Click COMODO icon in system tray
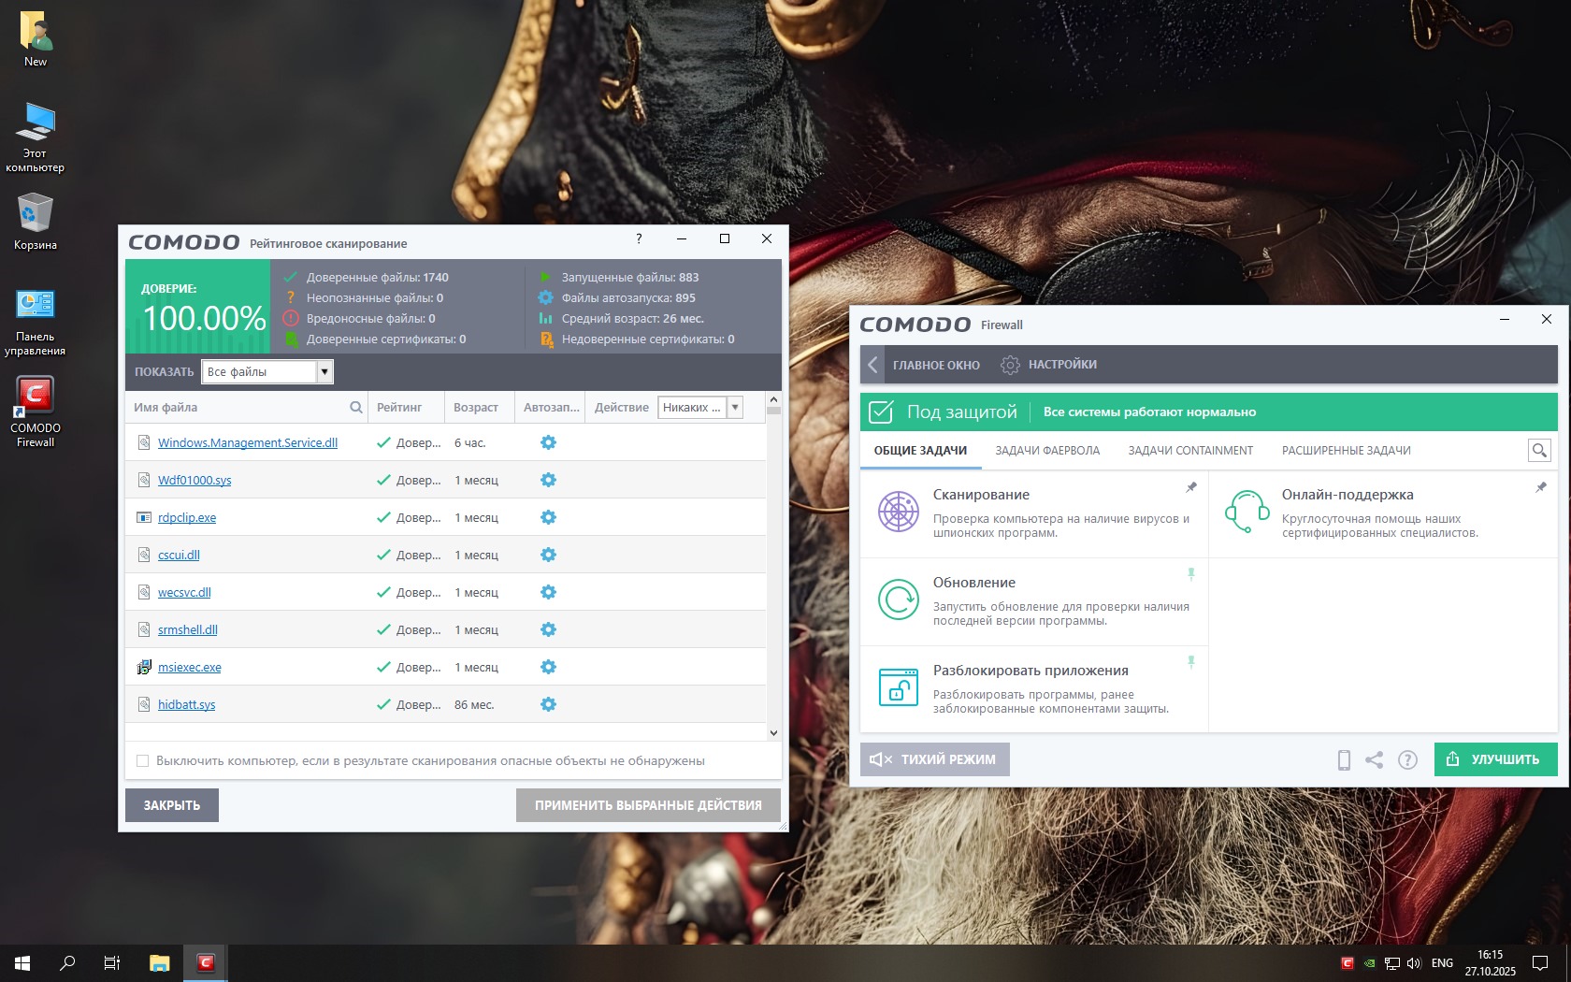The width and height of the screenshot is (1571, 982). pyautogui.click(x=1347, y=963)
